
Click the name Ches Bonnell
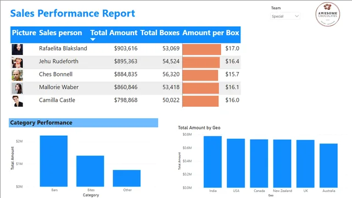56,74
